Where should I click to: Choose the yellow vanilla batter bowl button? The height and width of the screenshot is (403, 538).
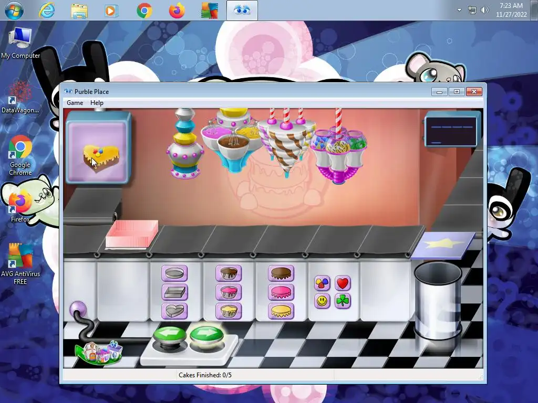click(229, 311)
